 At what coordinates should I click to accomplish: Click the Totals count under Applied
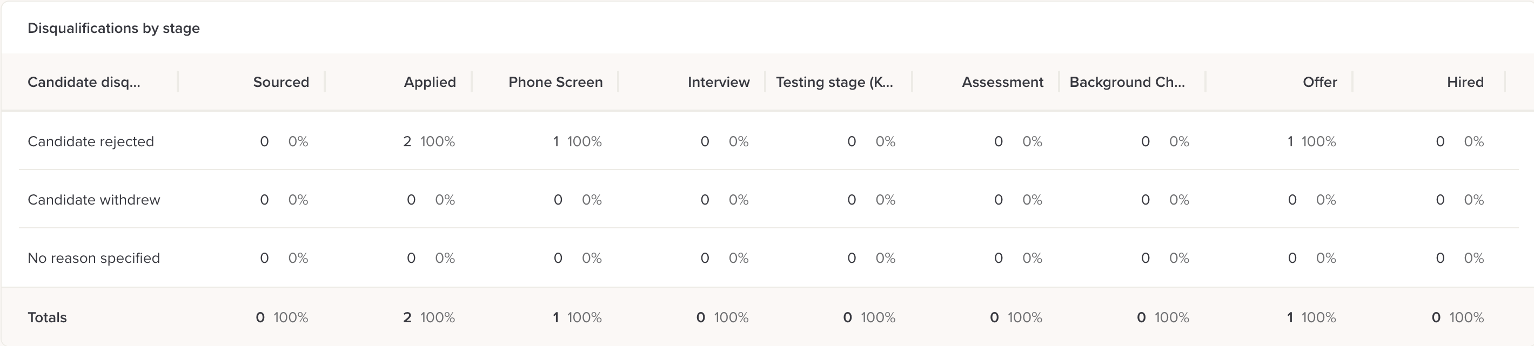[407, 317]
